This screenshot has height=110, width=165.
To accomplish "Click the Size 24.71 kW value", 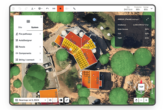I will 128,9.
